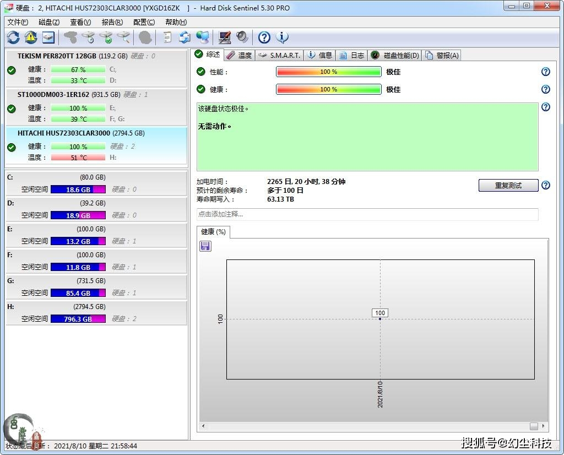Click the blue-framed disk drive toolbar icon

[x=48, y=37]
